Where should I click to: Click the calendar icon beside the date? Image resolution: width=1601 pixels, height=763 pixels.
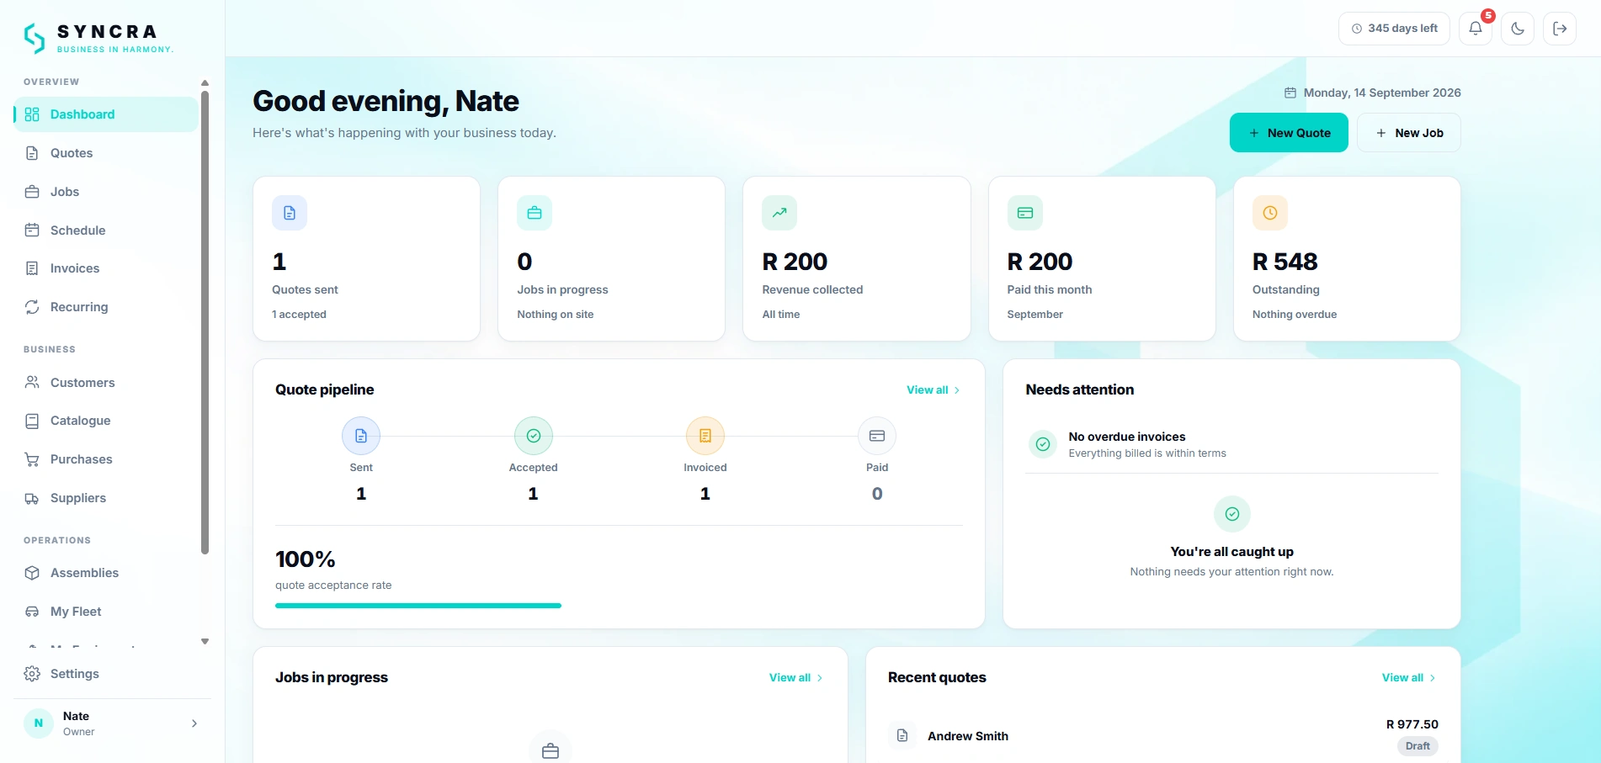tap(1290, 93)
